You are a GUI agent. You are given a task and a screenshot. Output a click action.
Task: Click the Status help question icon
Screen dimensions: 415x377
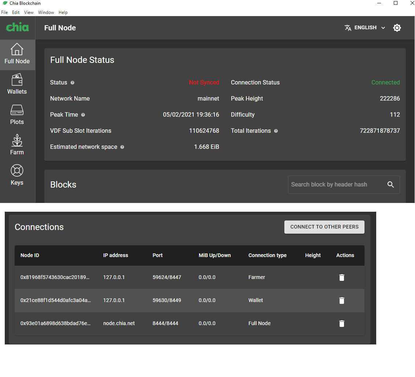pyautogui.click(x=72, y=83)
